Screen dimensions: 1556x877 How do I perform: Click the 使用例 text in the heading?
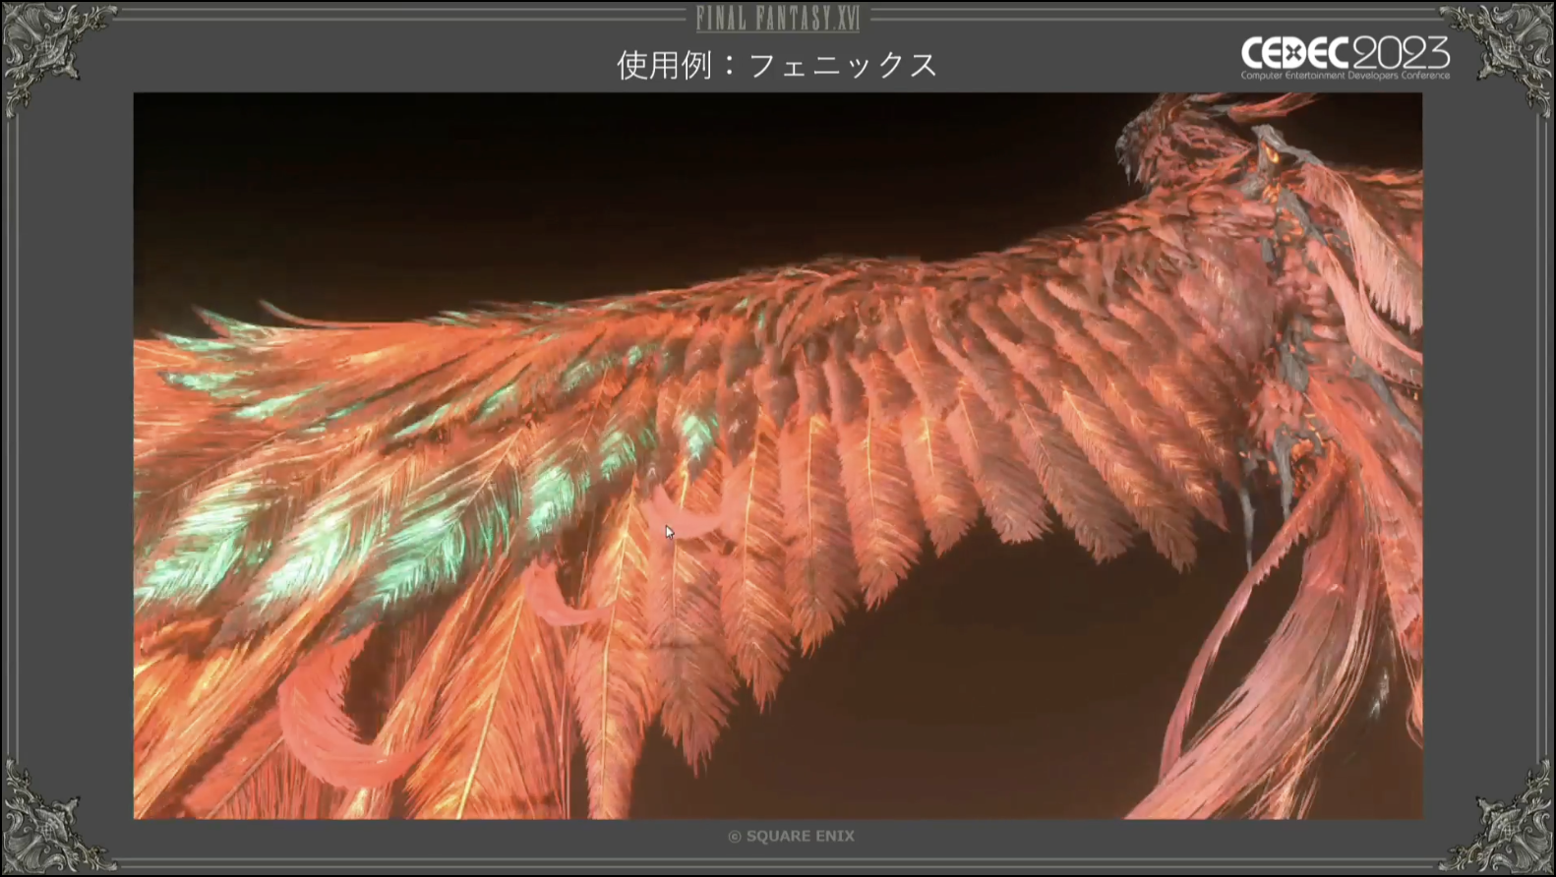click(x=664, y=65)
